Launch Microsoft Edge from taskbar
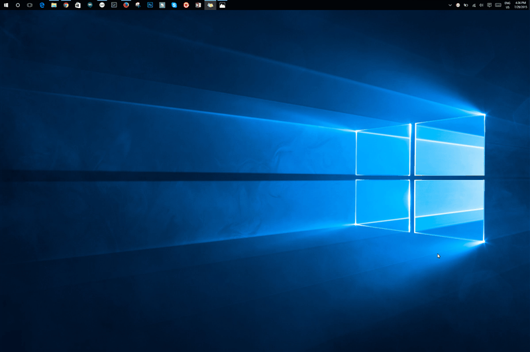The height and width of the screenshot is (352, 530). (42, 5)
